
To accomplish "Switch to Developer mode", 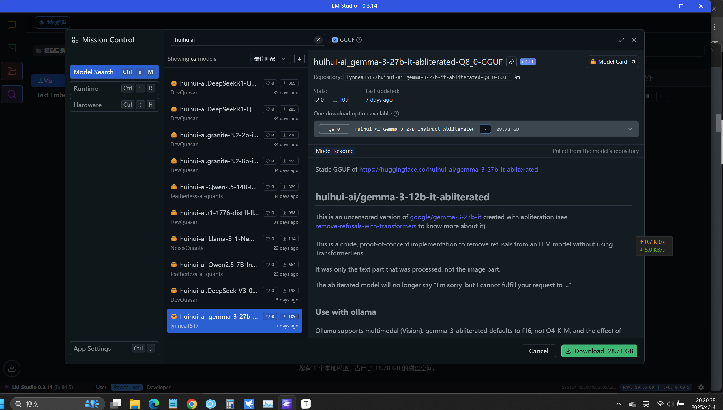I will [158, 387].
